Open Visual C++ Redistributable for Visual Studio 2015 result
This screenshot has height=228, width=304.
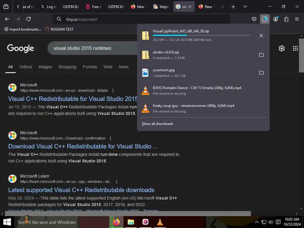[x=73, y=99]
